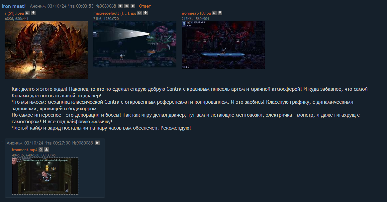The height and width of the screenshot is (202, 387).
Task: Click the Ответ reply link
Action: point(145,6)
